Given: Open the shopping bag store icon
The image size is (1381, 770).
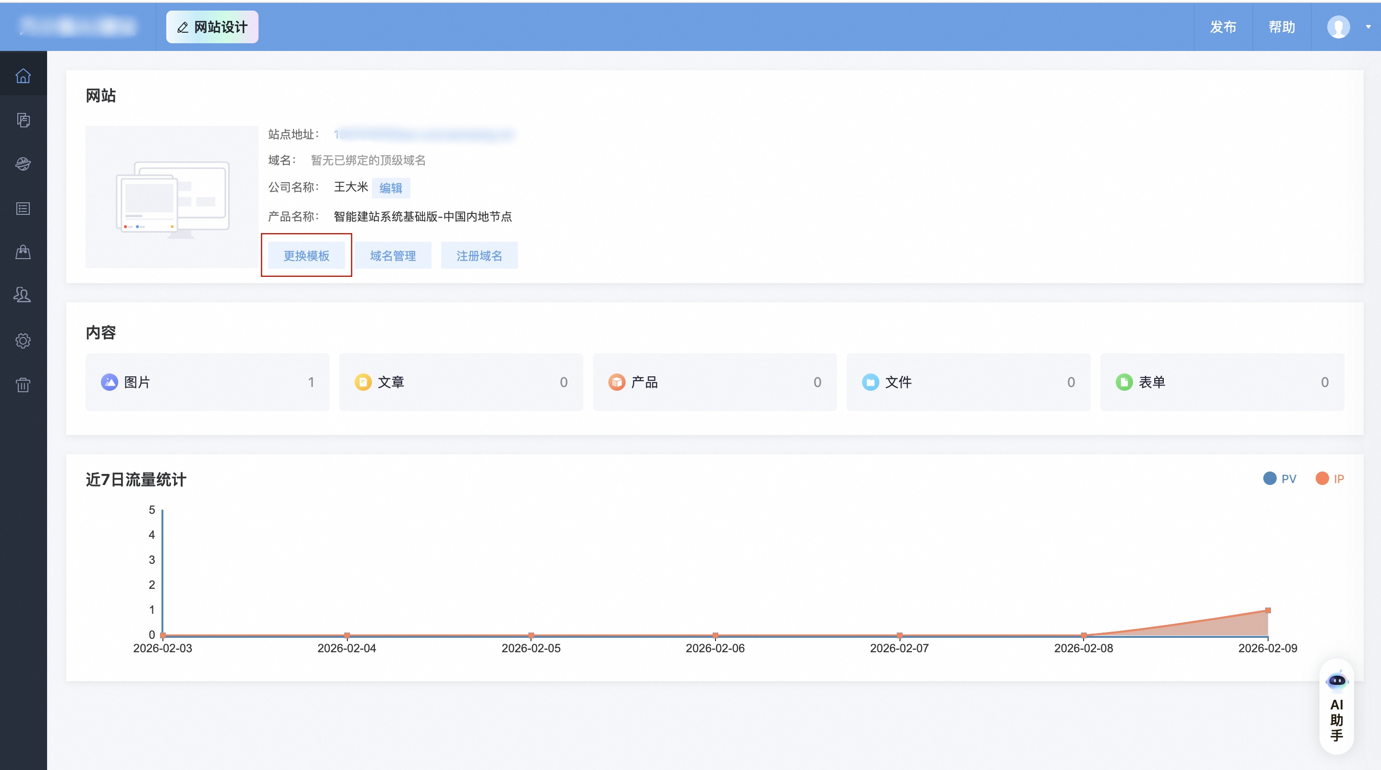Looking at the screenshot, I should (23, 252).
